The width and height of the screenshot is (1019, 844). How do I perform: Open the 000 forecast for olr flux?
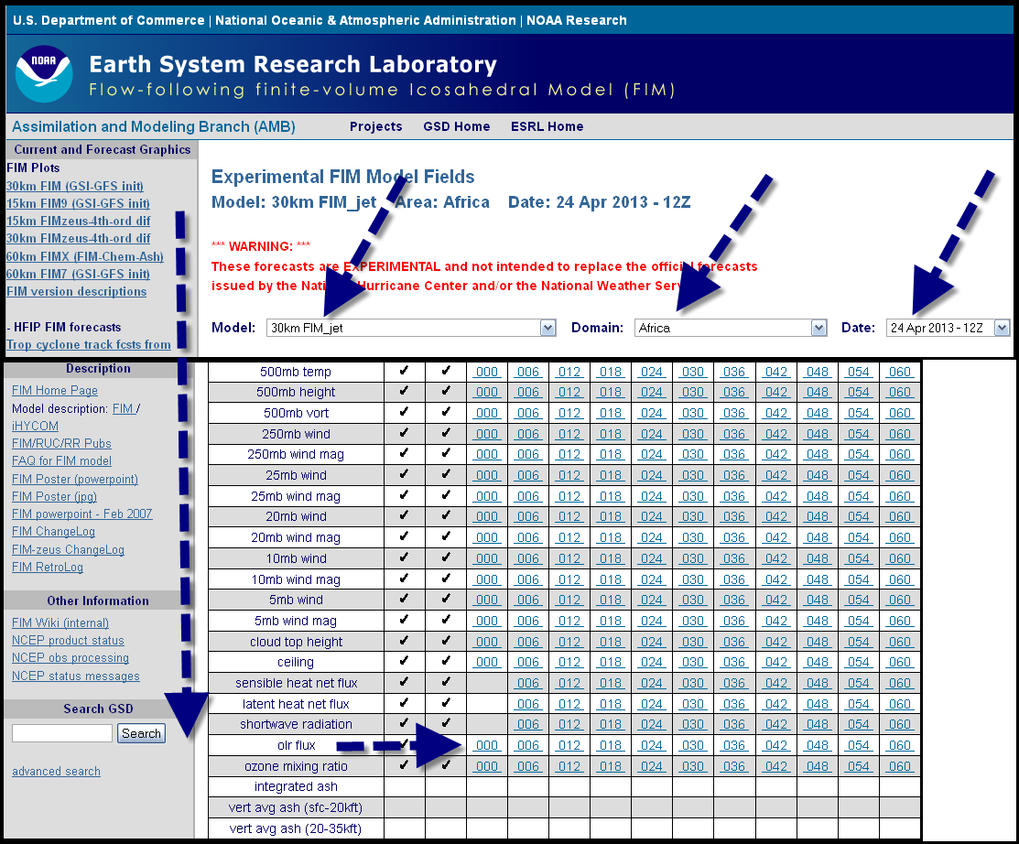tap(487, 746)
